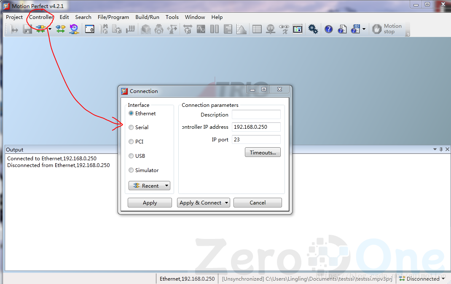Expand the arrow beside the toolbar connect icon

(50, 29)
